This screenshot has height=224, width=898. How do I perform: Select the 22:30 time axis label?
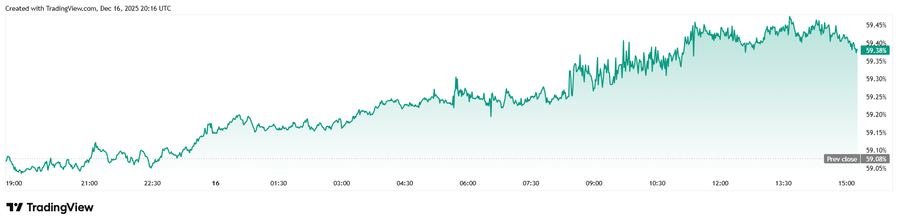[x=153, y=183]
